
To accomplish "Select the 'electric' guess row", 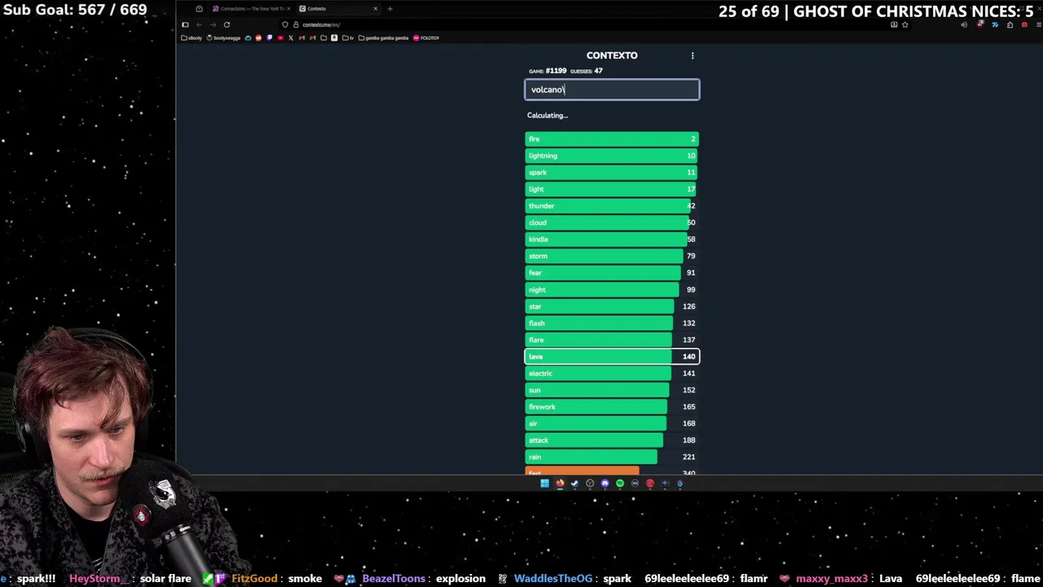I will coord(612,373).
